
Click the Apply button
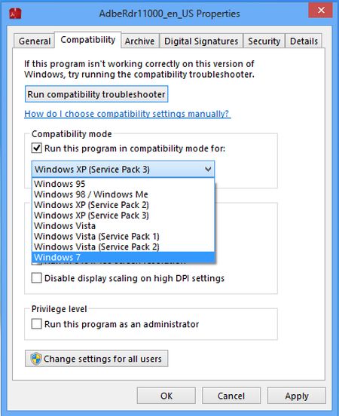(297, 396)
